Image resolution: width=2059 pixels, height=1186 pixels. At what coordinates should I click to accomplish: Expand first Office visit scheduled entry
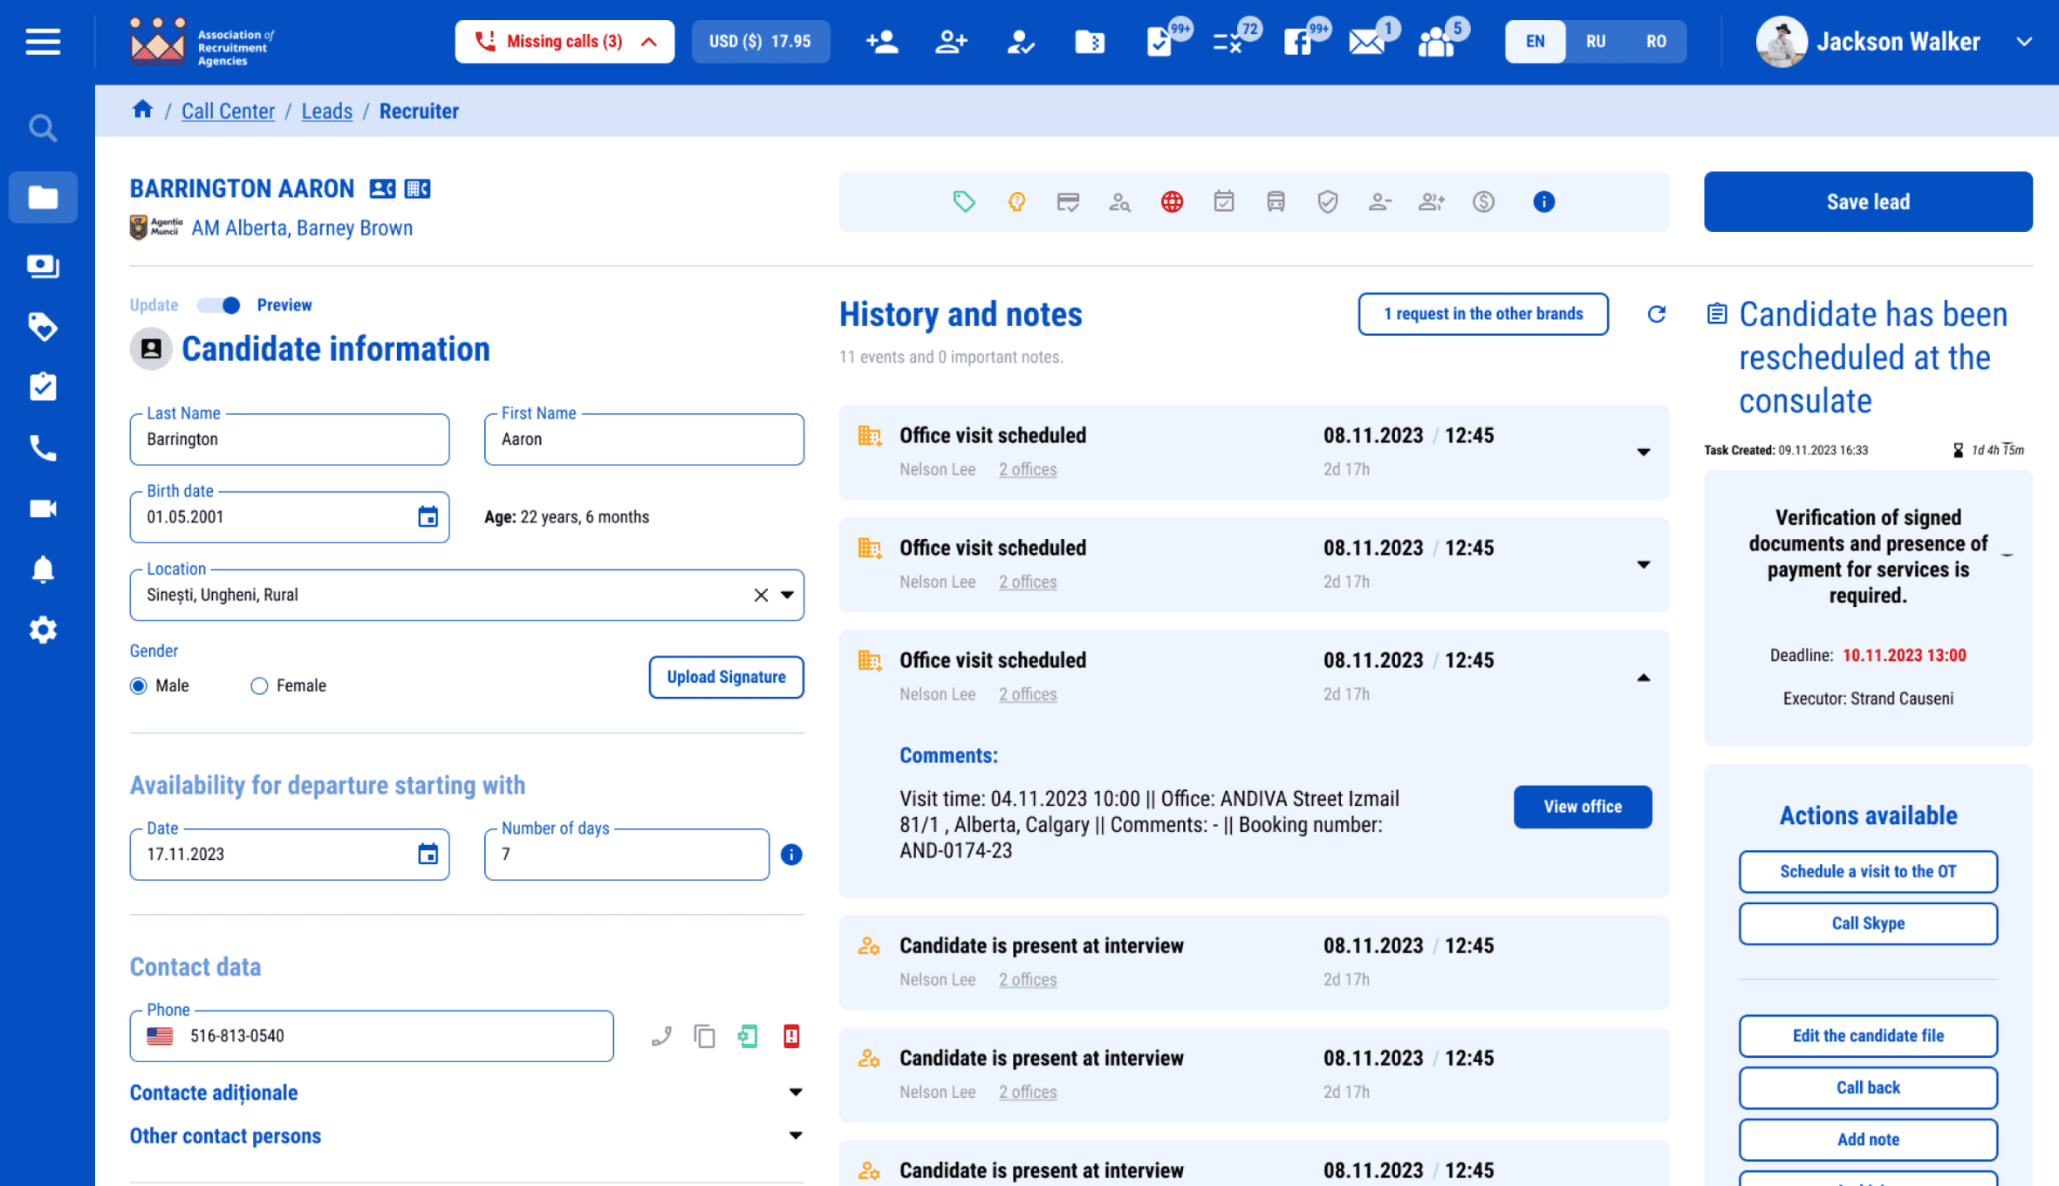pyautogui.click(x=1643, y=453)
